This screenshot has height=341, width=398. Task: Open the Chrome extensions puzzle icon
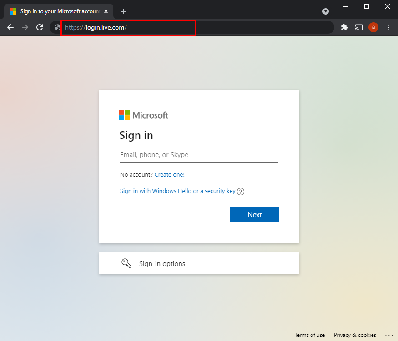pyautogui.click(x=344, y=27)
